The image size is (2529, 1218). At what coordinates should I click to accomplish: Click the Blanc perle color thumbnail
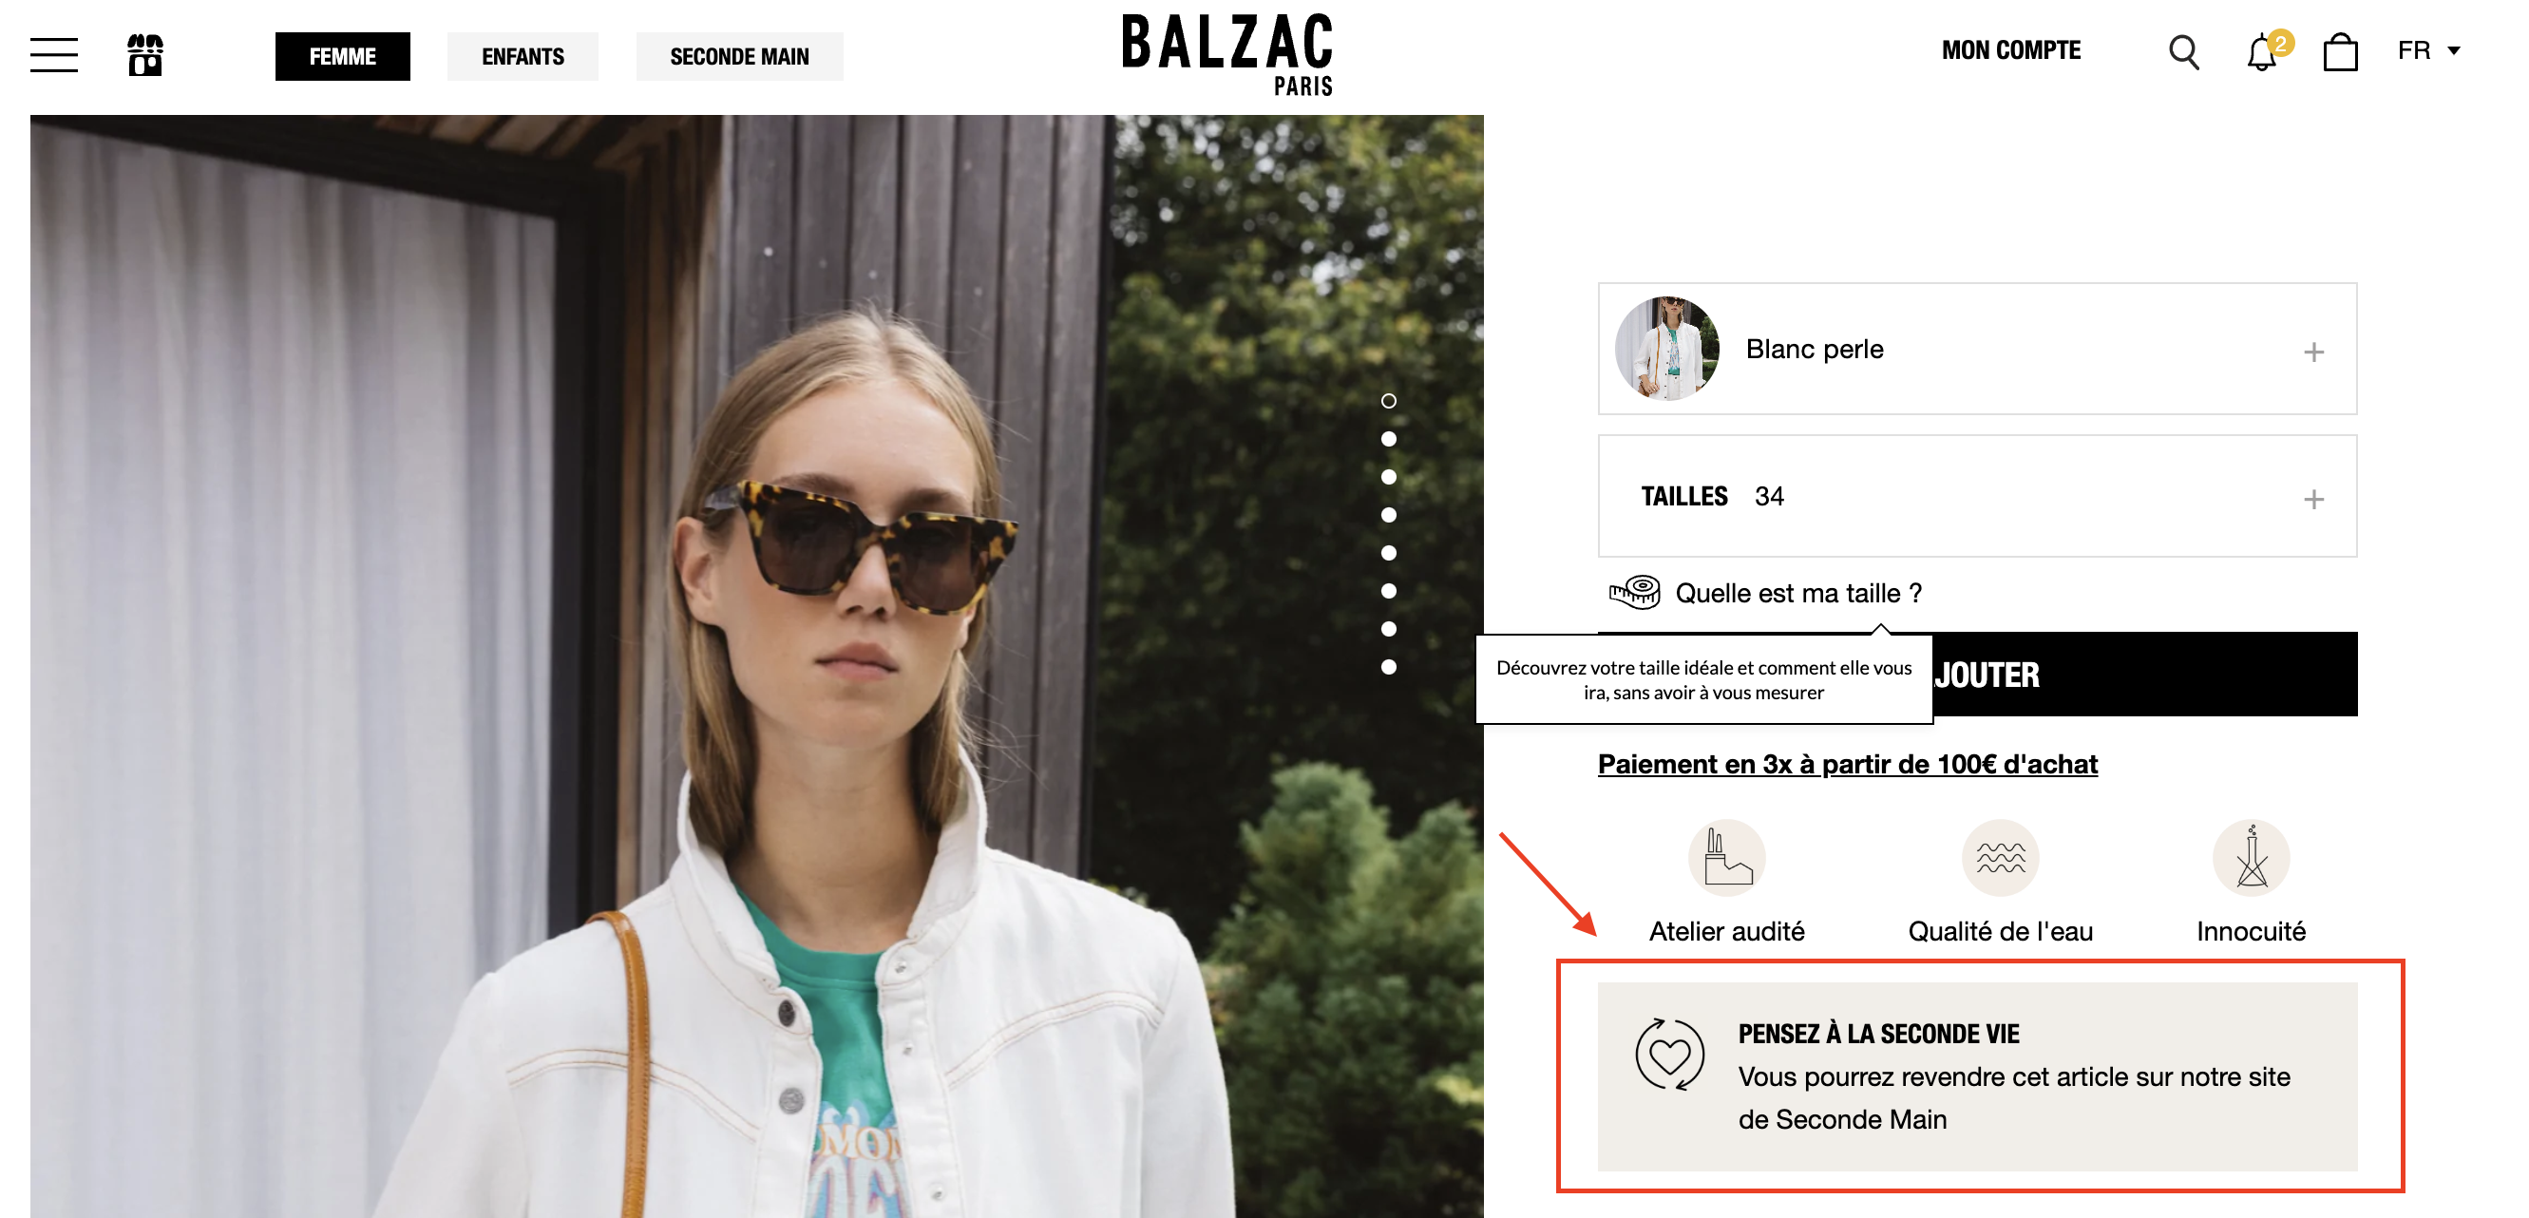pos(1667,349)
